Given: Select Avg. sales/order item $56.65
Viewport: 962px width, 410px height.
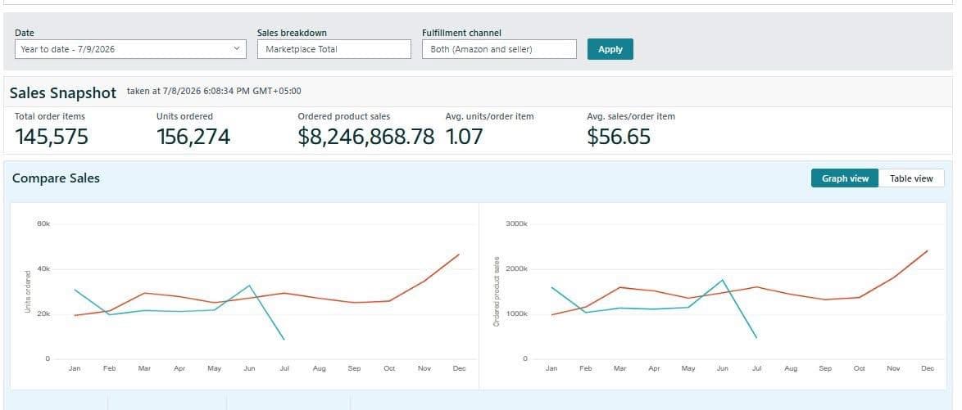Looking at the screenshot, I should tap(619, 137).
